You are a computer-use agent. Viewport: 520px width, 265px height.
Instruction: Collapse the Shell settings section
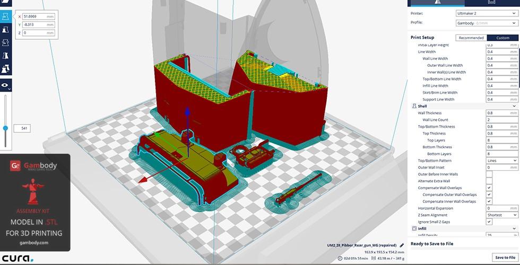[x=514, y=106]
